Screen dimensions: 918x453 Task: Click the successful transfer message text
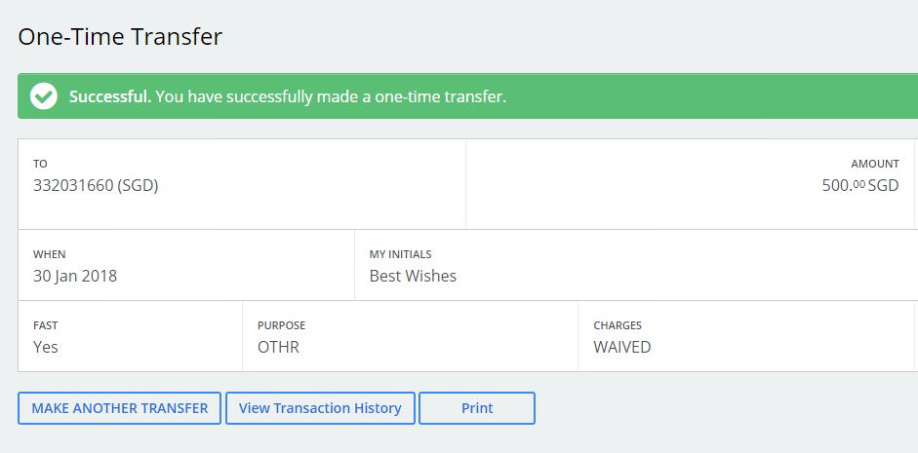[x=288, y=97]
